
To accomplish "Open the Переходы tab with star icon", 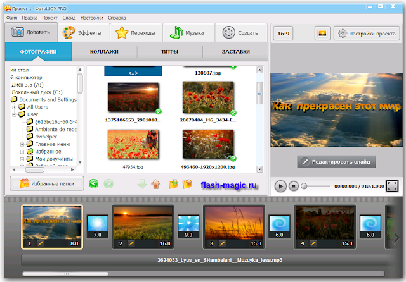I will (x=136, y=33).
